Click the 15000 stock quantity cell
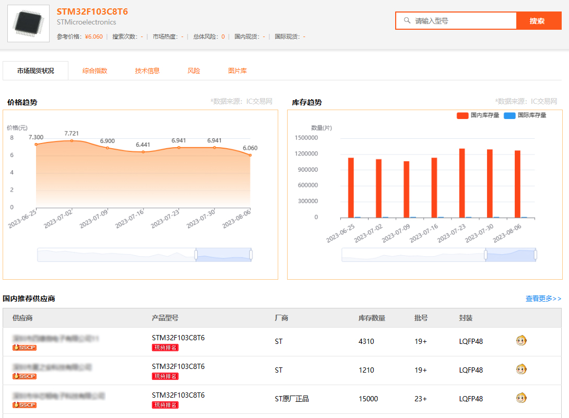Screen dimensions: 569x418 coord(369,399)
